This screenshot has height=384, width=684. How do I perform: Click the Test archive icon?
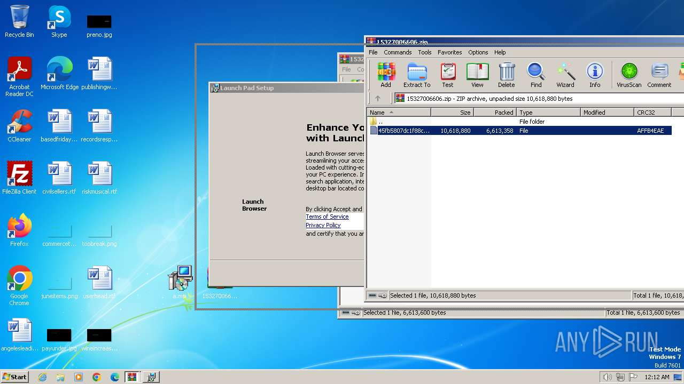(448, 75)
